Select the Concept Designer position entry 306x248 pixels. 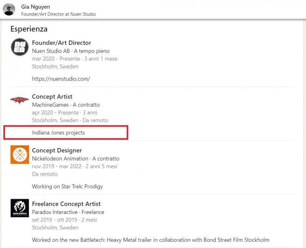point(57,150)
